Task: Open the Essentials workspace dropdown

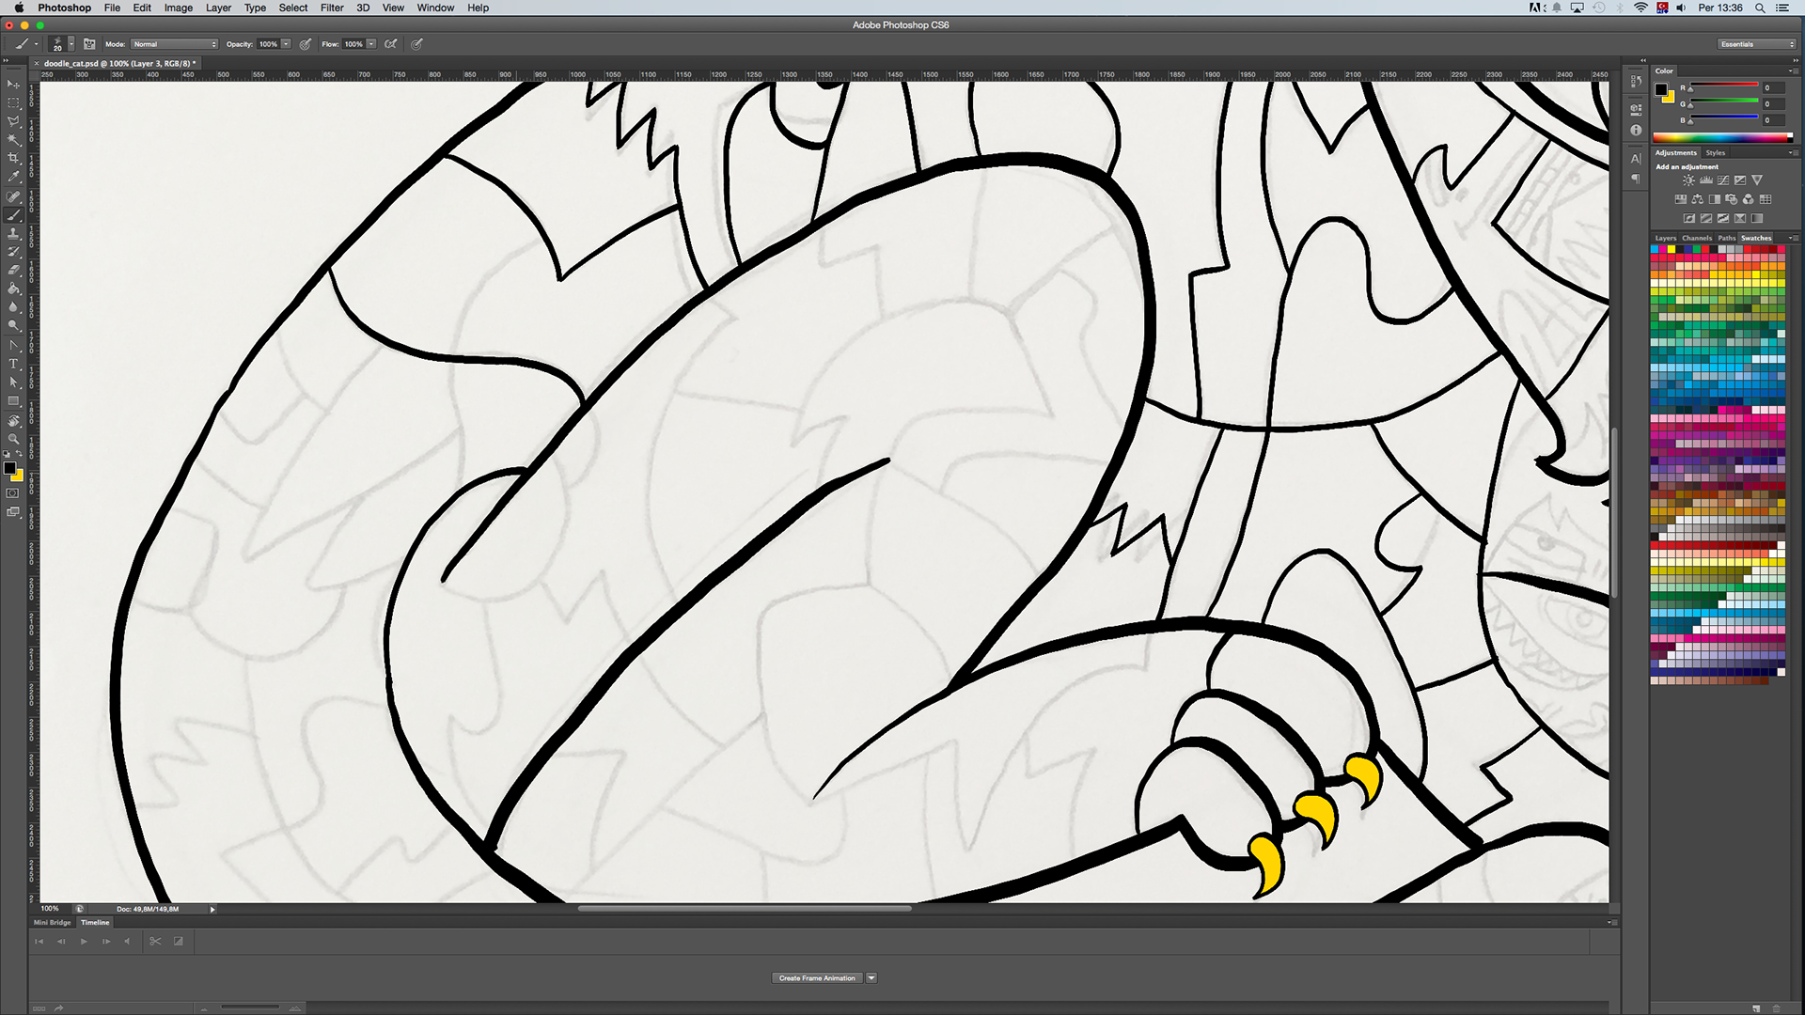Action: coord(1757,44)
